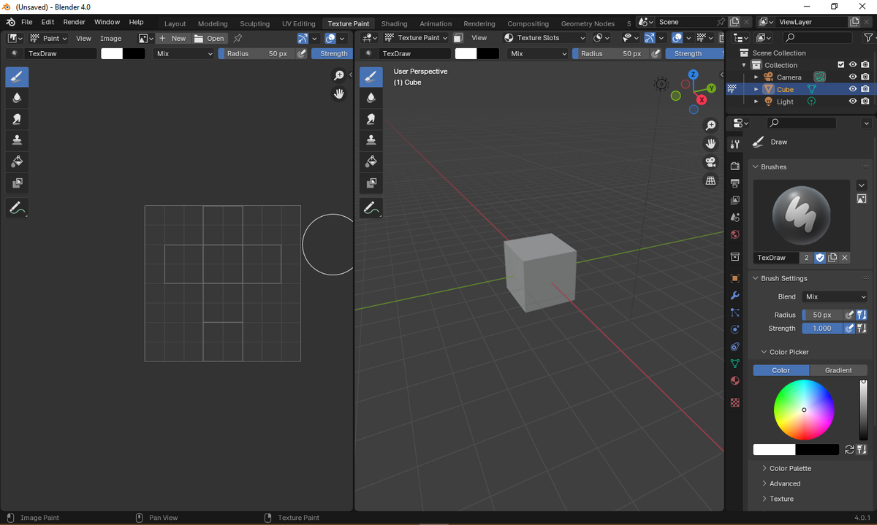Click the Z axis on the navigation gizmo

(x=694, y=74)
